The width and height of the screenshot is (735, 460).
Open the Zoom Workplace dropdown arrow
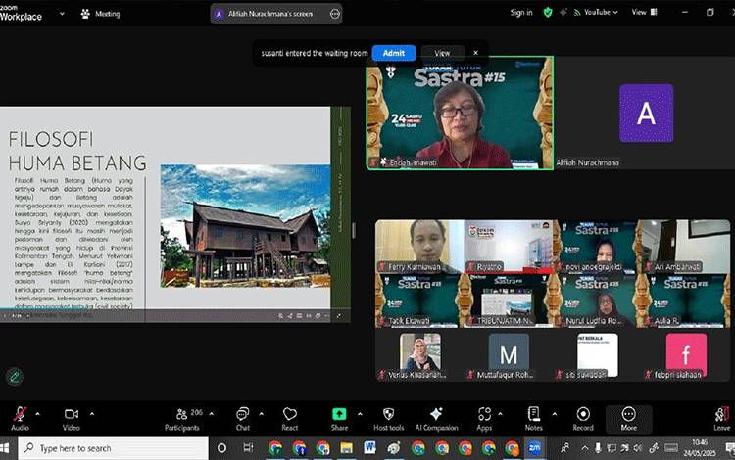(62, 14)
